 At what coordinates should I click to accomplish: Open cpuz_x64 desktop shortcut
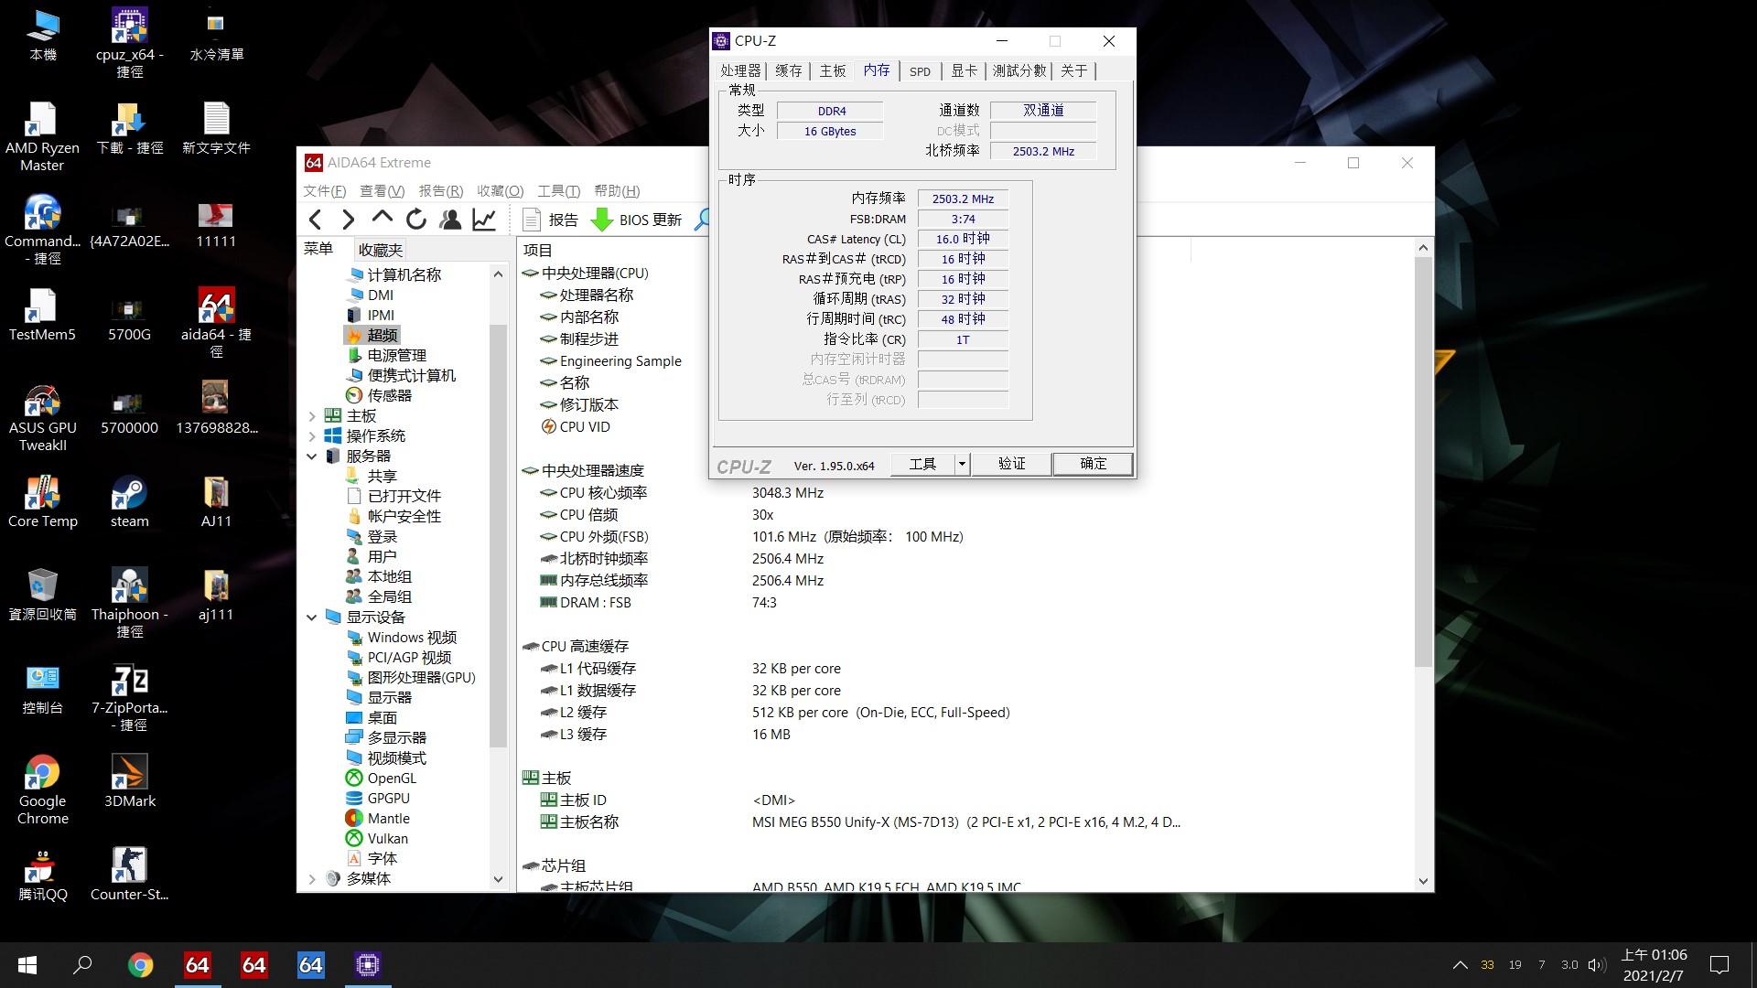(129, 44)
